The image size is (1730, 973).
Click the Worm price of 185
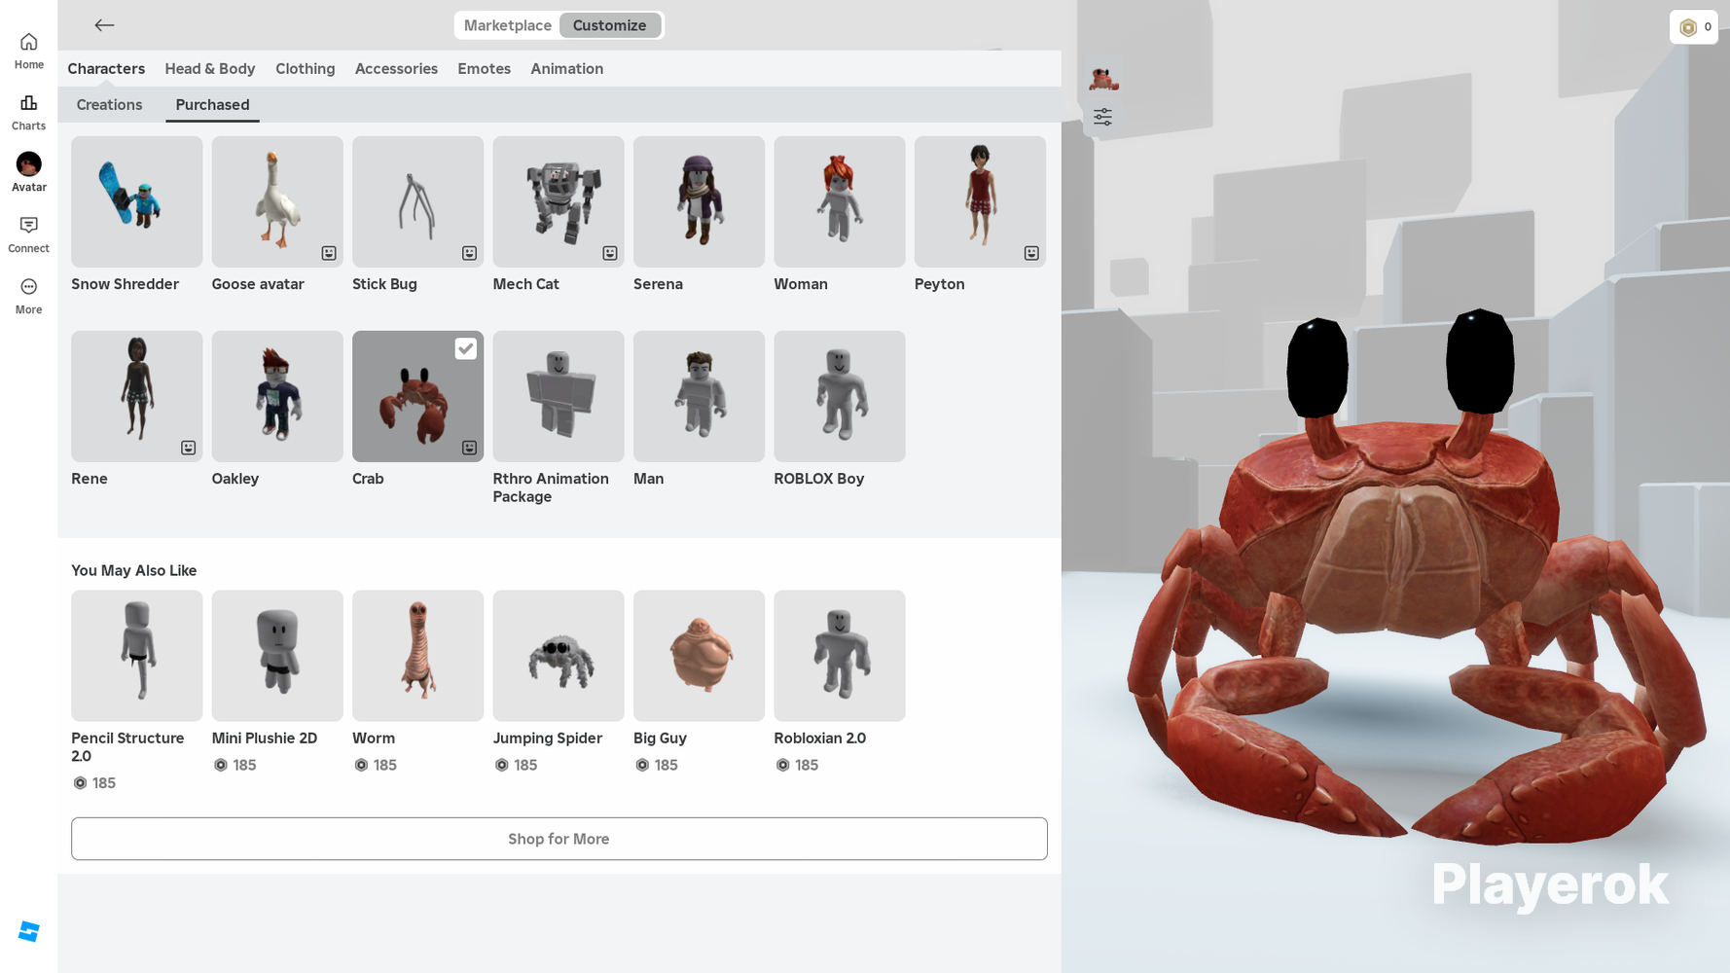376,766
